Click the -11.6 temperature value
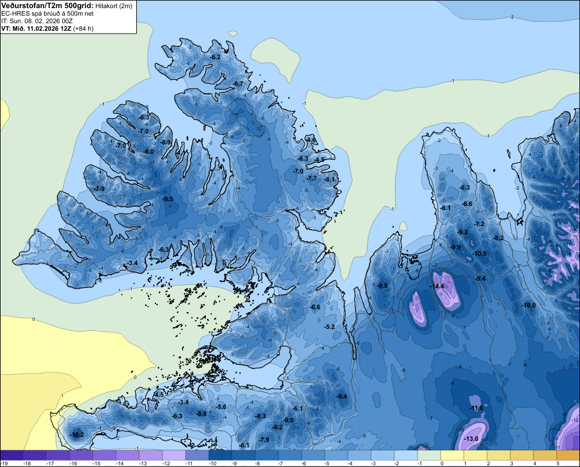Viewport: 580px width, 467px height. [x=476, y=408]
